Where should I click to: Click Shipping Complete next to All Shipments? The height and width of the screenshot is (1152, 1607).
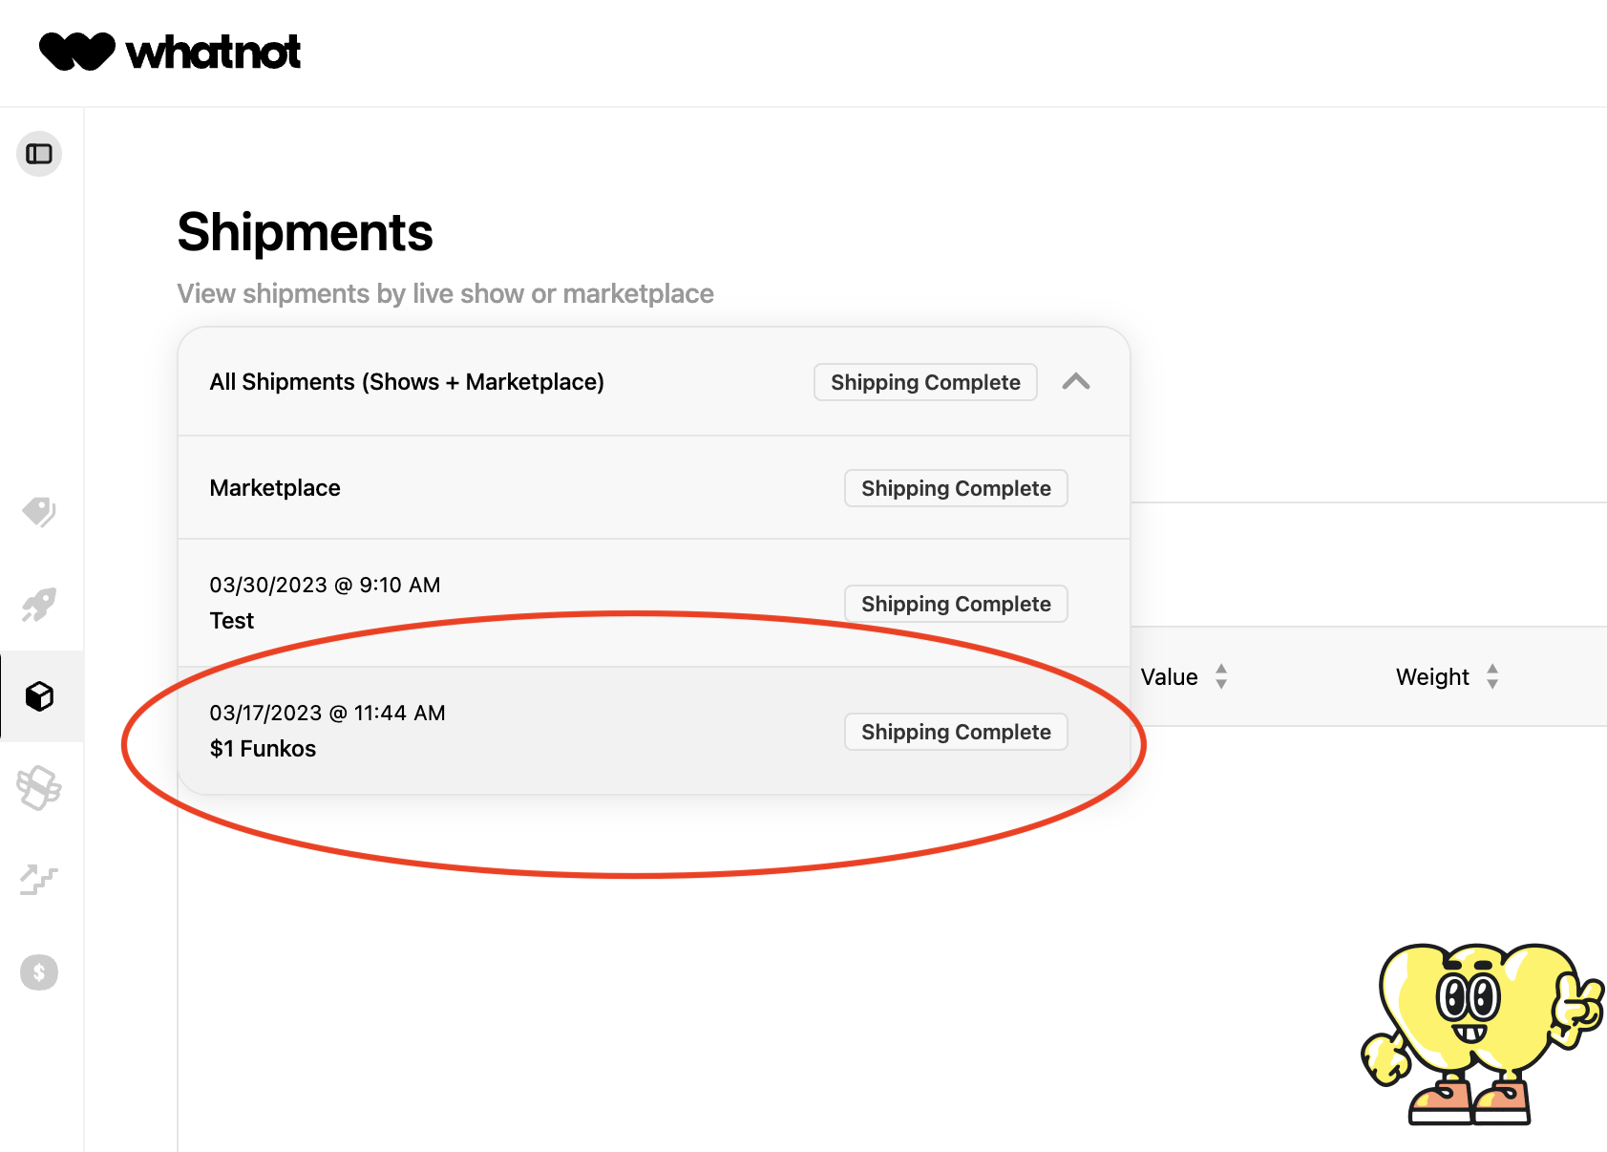point(924,382)
